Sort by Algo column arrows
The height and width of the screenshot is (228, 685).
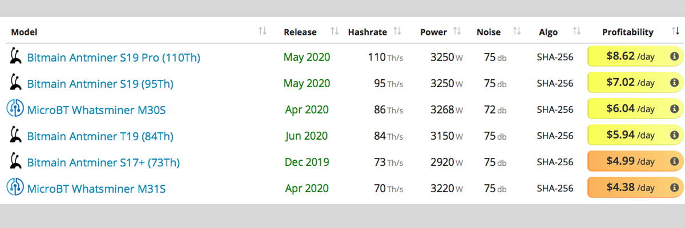pos(577,31)
